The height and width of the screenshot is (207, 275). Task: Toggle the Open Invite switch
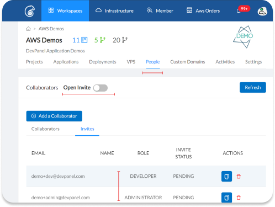click(101, 88)
